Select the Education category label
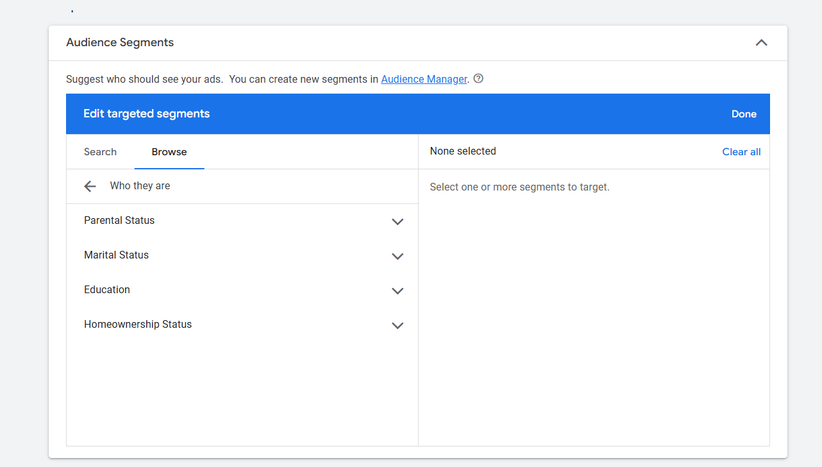The image size is (822, 467). [107, 290]
